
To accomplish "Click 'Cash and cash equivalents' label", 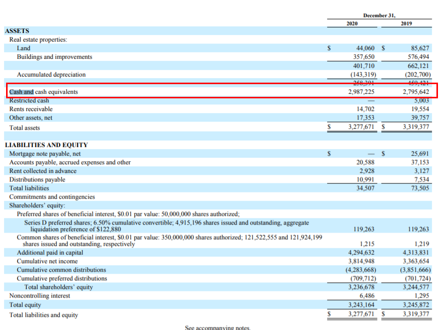I will (44, 92).
